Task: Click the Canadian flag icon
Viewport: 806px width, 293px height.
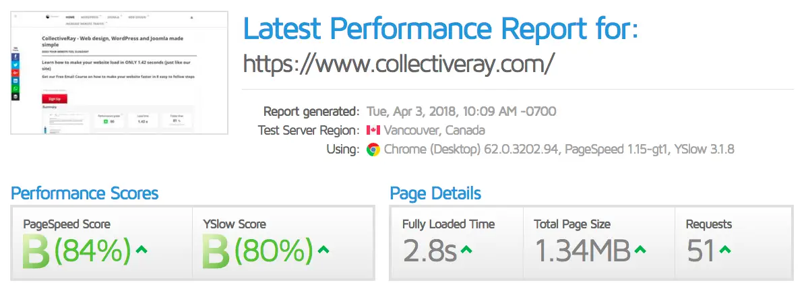Action: (373, 130)
